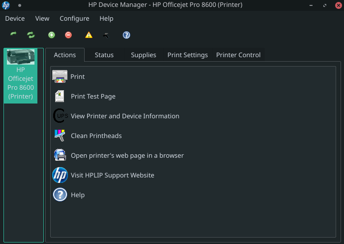Open View Printer and Device Information
This screenshot has width=344, height=244.
point(125,116)
